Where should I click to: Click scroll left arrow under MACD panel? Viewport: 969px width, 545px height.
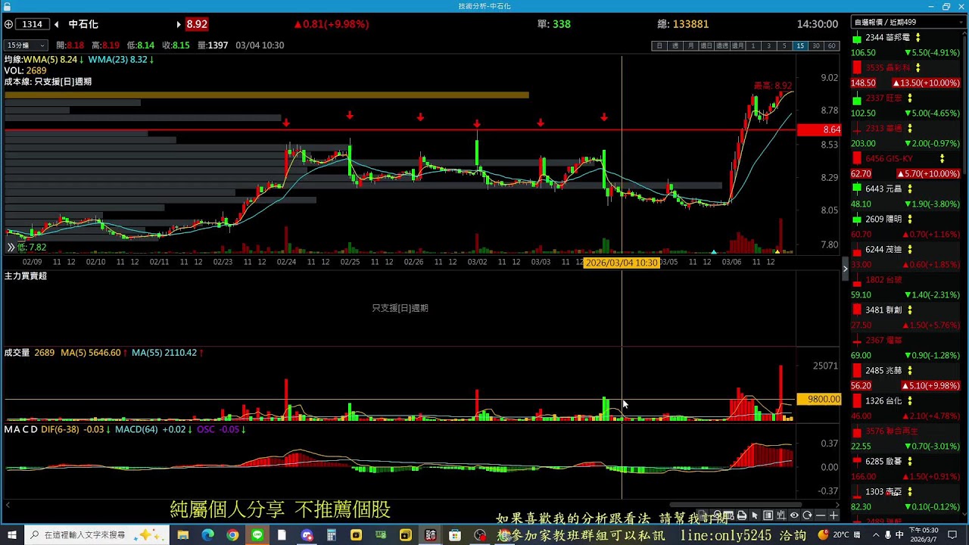[8, 505]
